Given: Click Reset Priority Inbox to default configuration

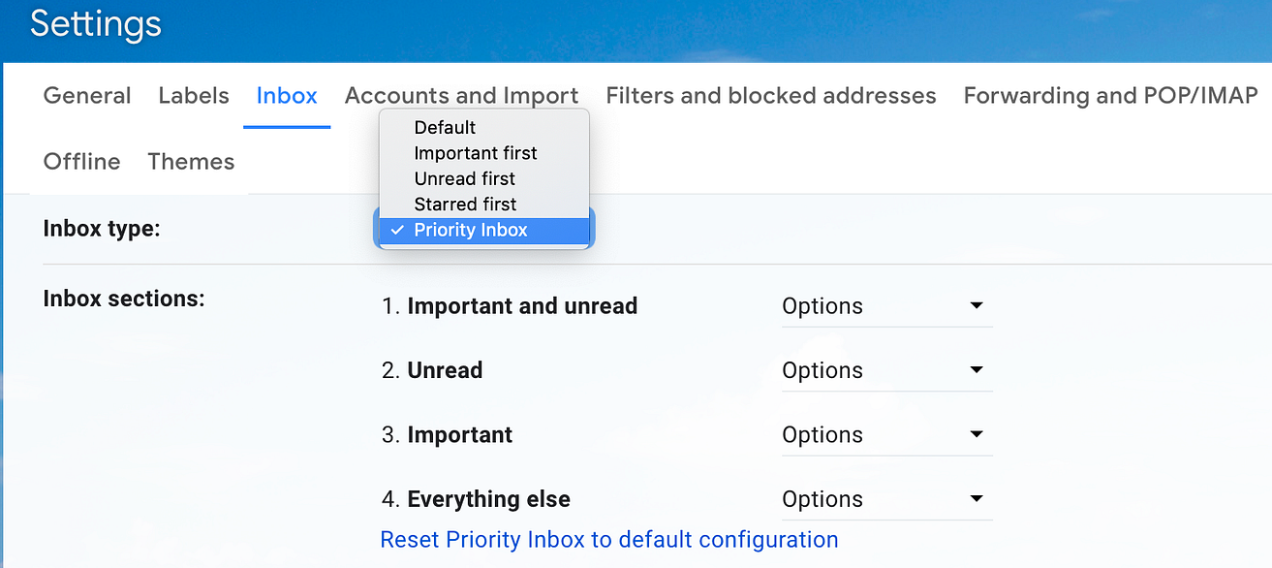Looking at the screenshot, I should (609, 540).
